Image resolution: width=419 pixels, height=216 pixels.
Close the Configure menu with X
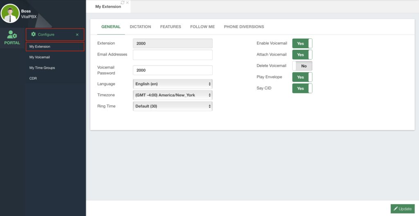coord(77,35)
